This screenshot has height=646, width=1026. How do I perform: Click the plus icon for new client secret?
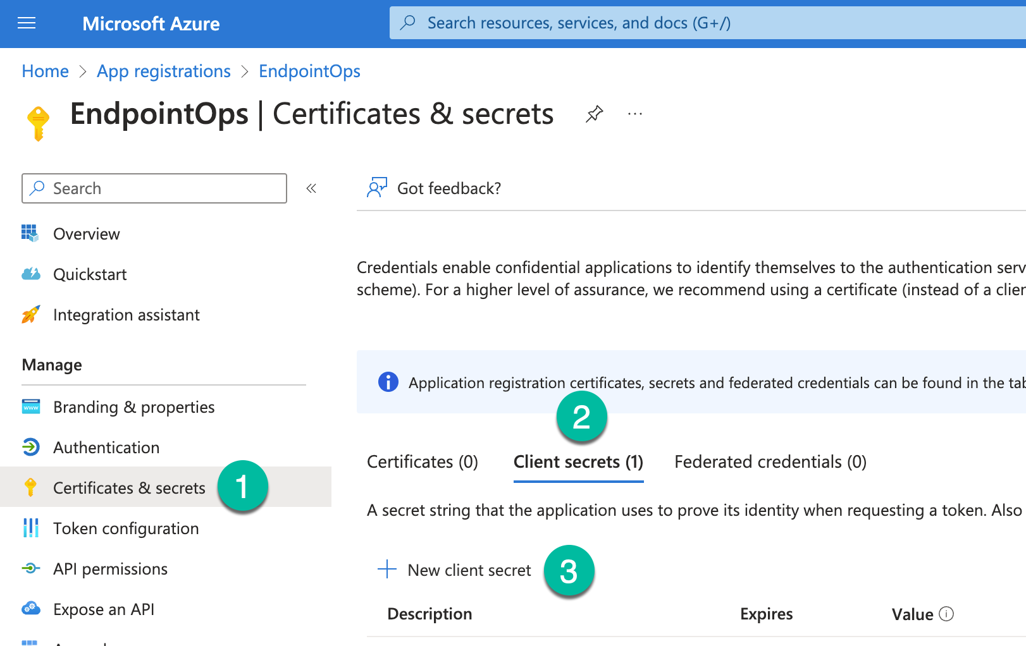[387, 570]
